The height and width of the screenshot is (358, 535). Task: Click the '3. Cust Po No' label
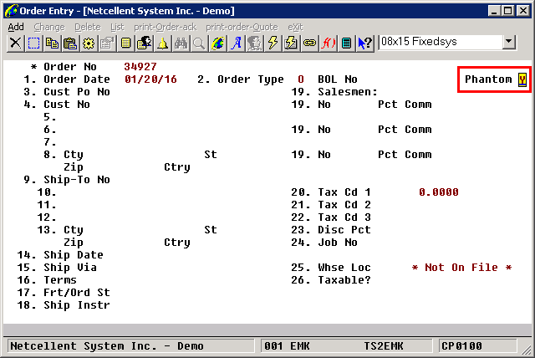point(67,92)
